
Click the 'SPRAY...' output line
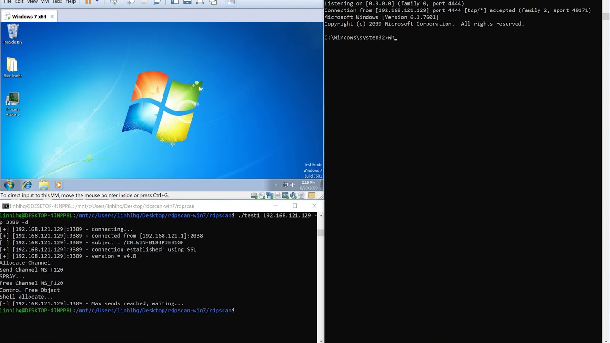click(12, 276)
